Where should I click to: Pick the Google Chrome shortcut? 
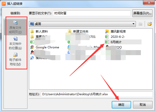pos(45,47)
